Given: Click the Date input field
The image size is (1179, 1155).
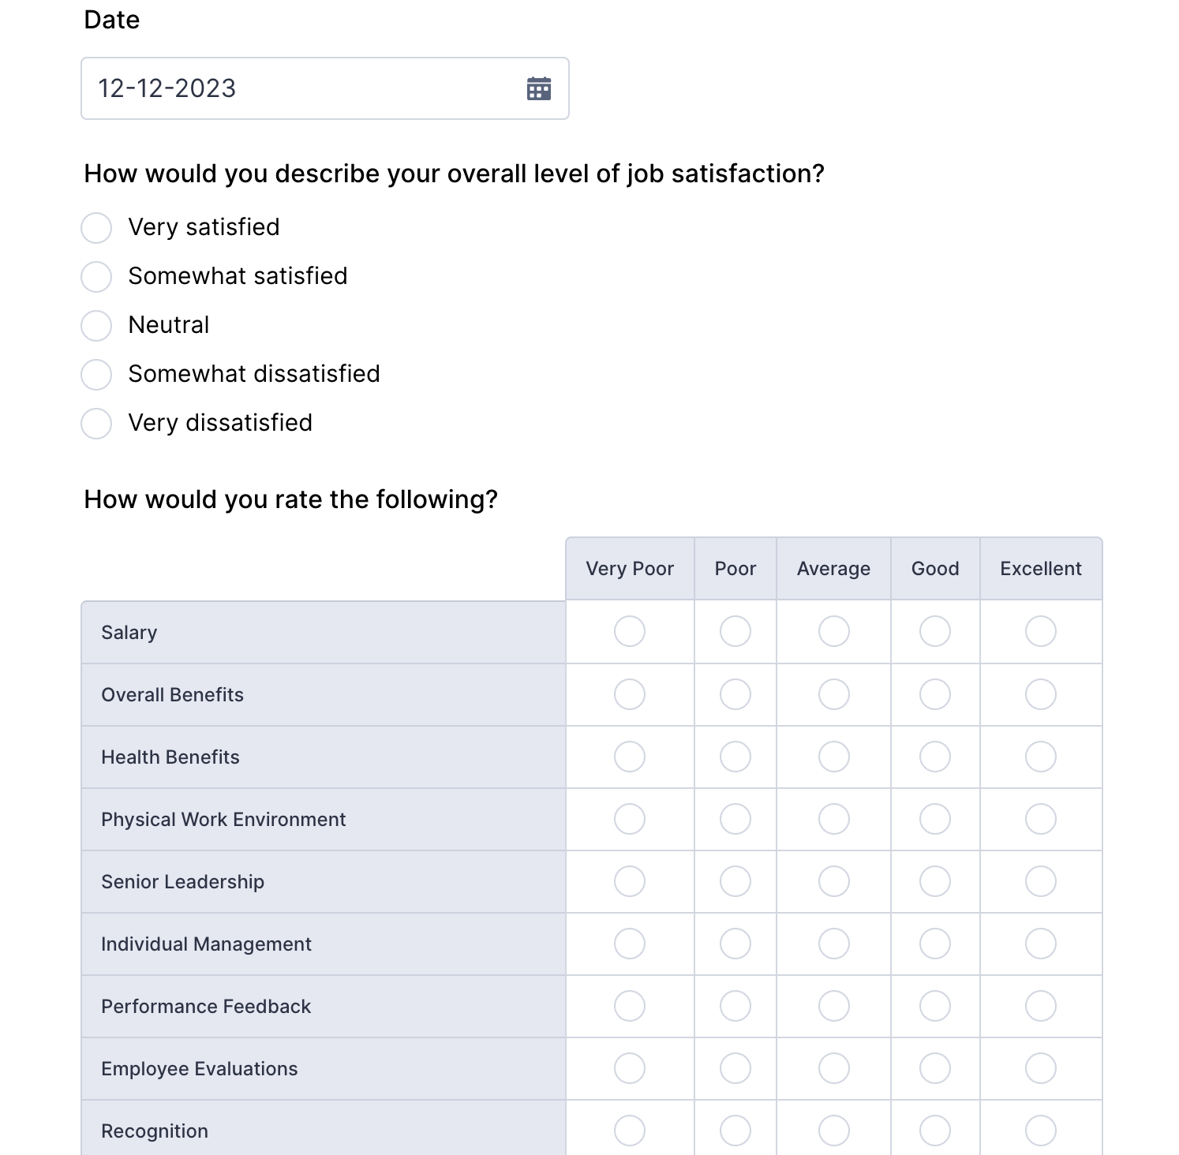Looking at the screenshot, I should pyautogui.click(x=300, y=88).
